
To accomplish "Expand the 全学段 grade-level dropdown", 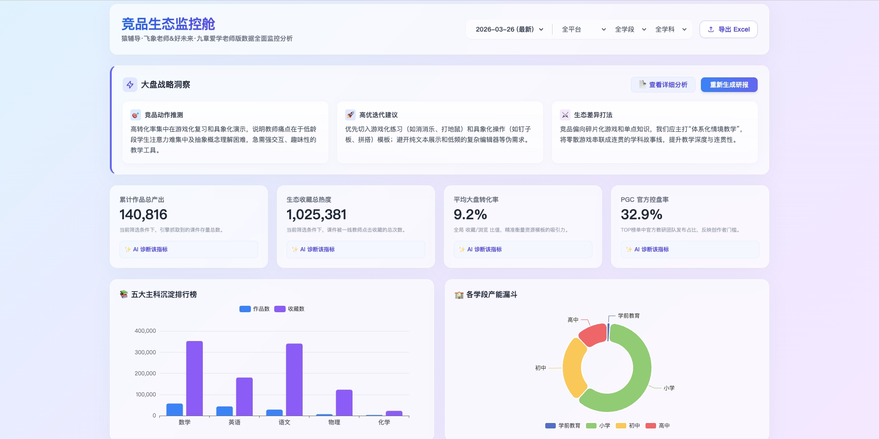I will (630, 29).
